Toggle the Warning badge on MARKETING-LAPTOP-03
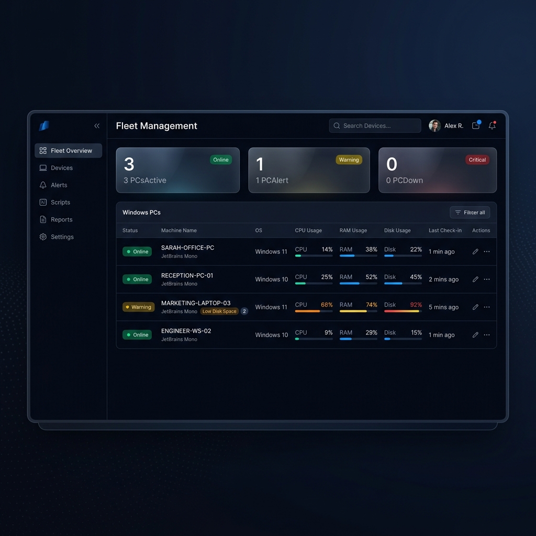 tap(138, 307)
